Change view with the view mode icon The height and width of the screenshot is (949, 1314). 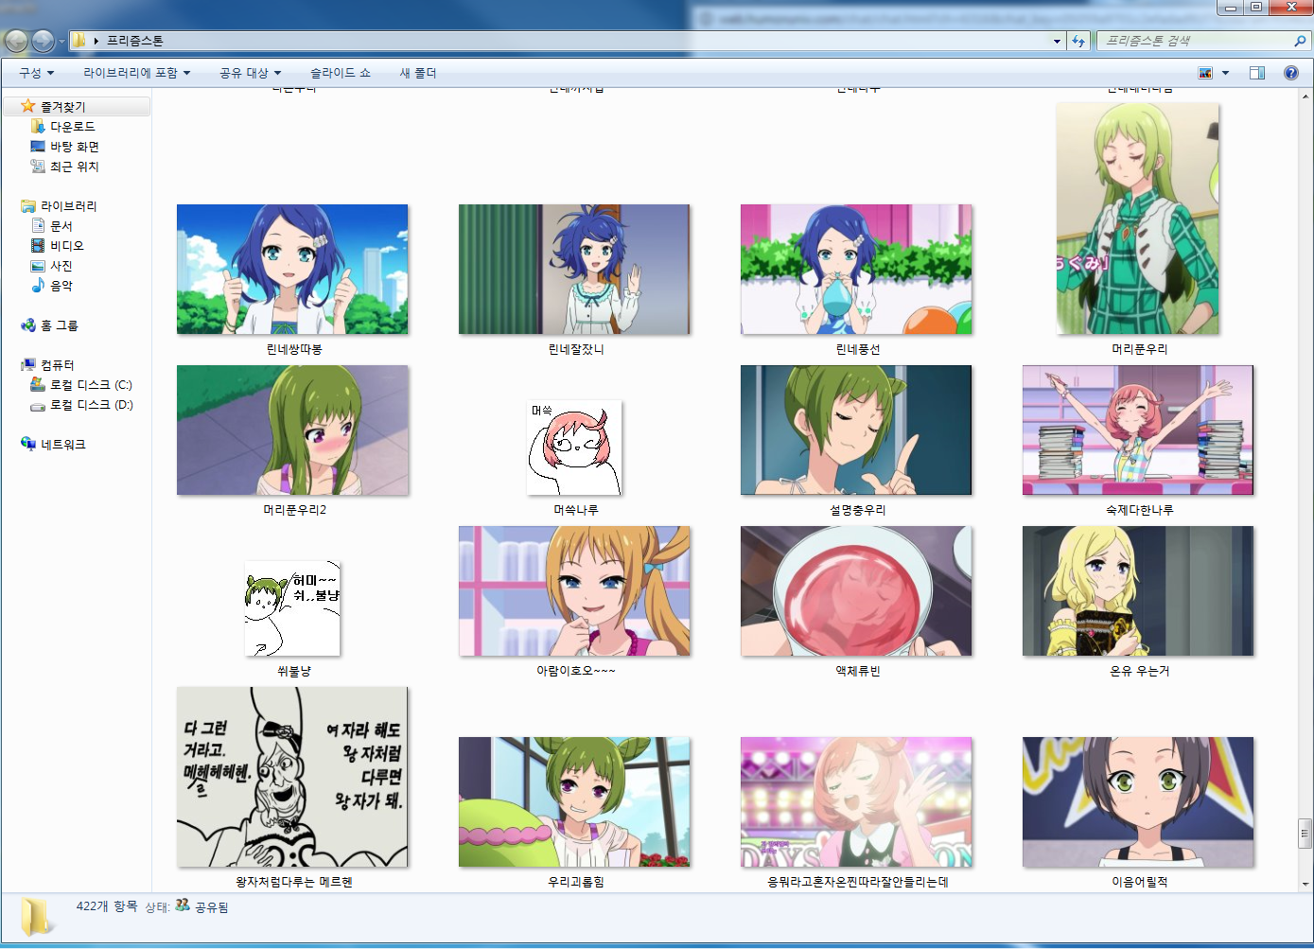[1205, 73]
